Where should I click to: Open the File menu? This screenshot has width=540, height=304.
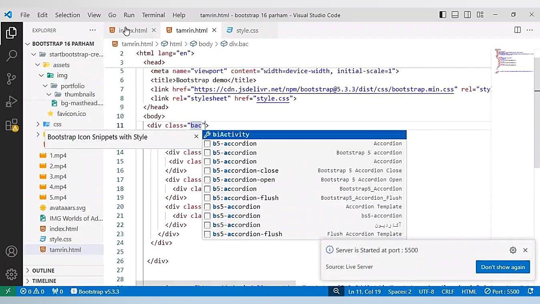[25, 15]
